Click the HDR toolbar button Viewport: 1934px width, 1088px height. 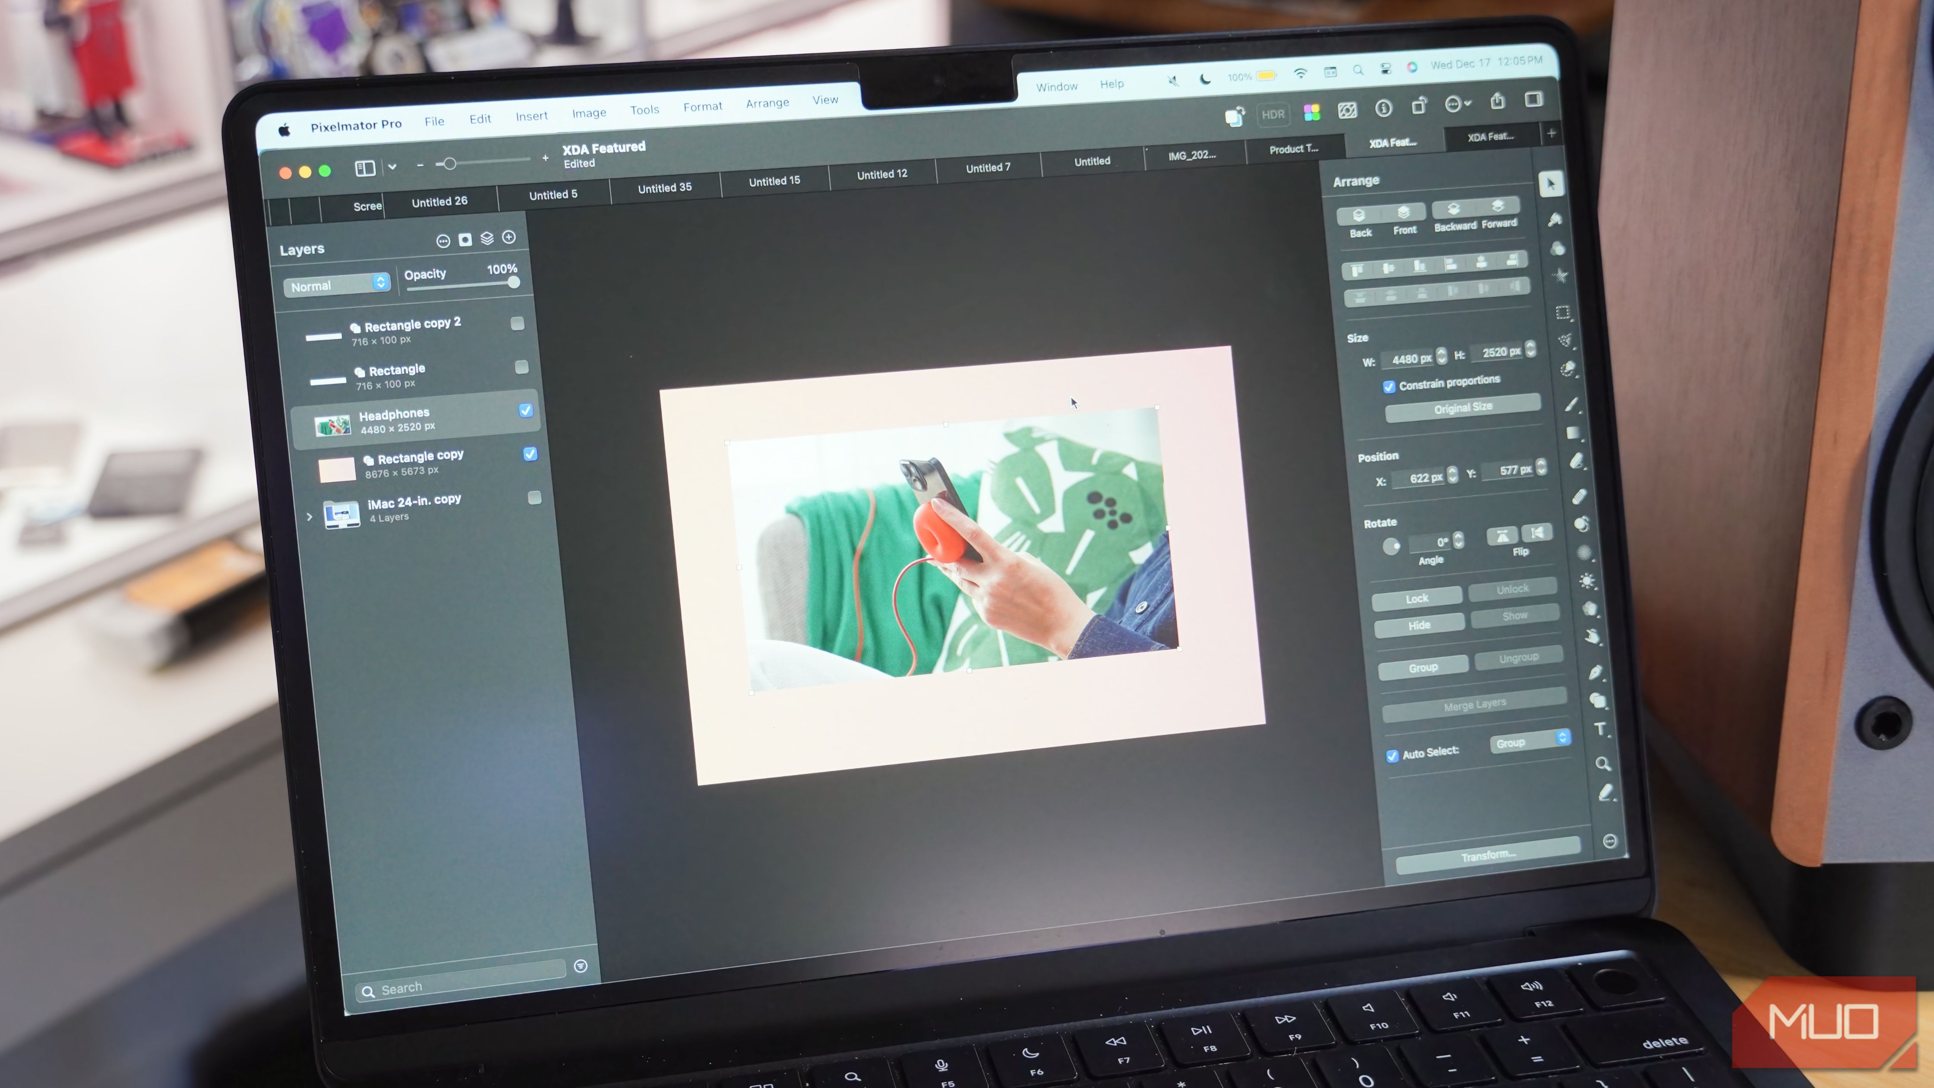tap(1273, 115)
